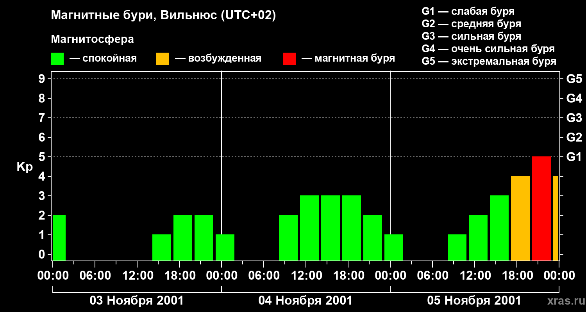The width and height of the screenshot is (586, 312).
Task: Select the narrow orange bar at the chart's end
Action: [x=556, y=218]
